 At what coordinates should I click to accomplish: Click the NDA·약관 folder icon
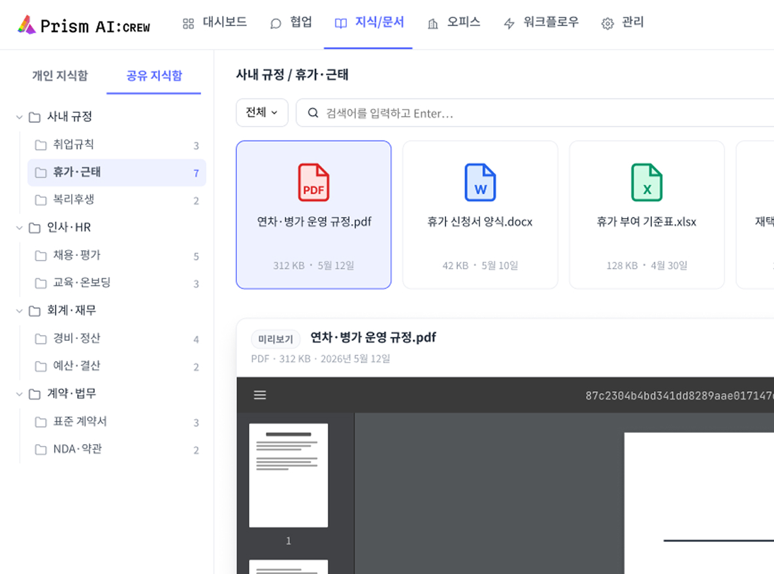(41, 450)
